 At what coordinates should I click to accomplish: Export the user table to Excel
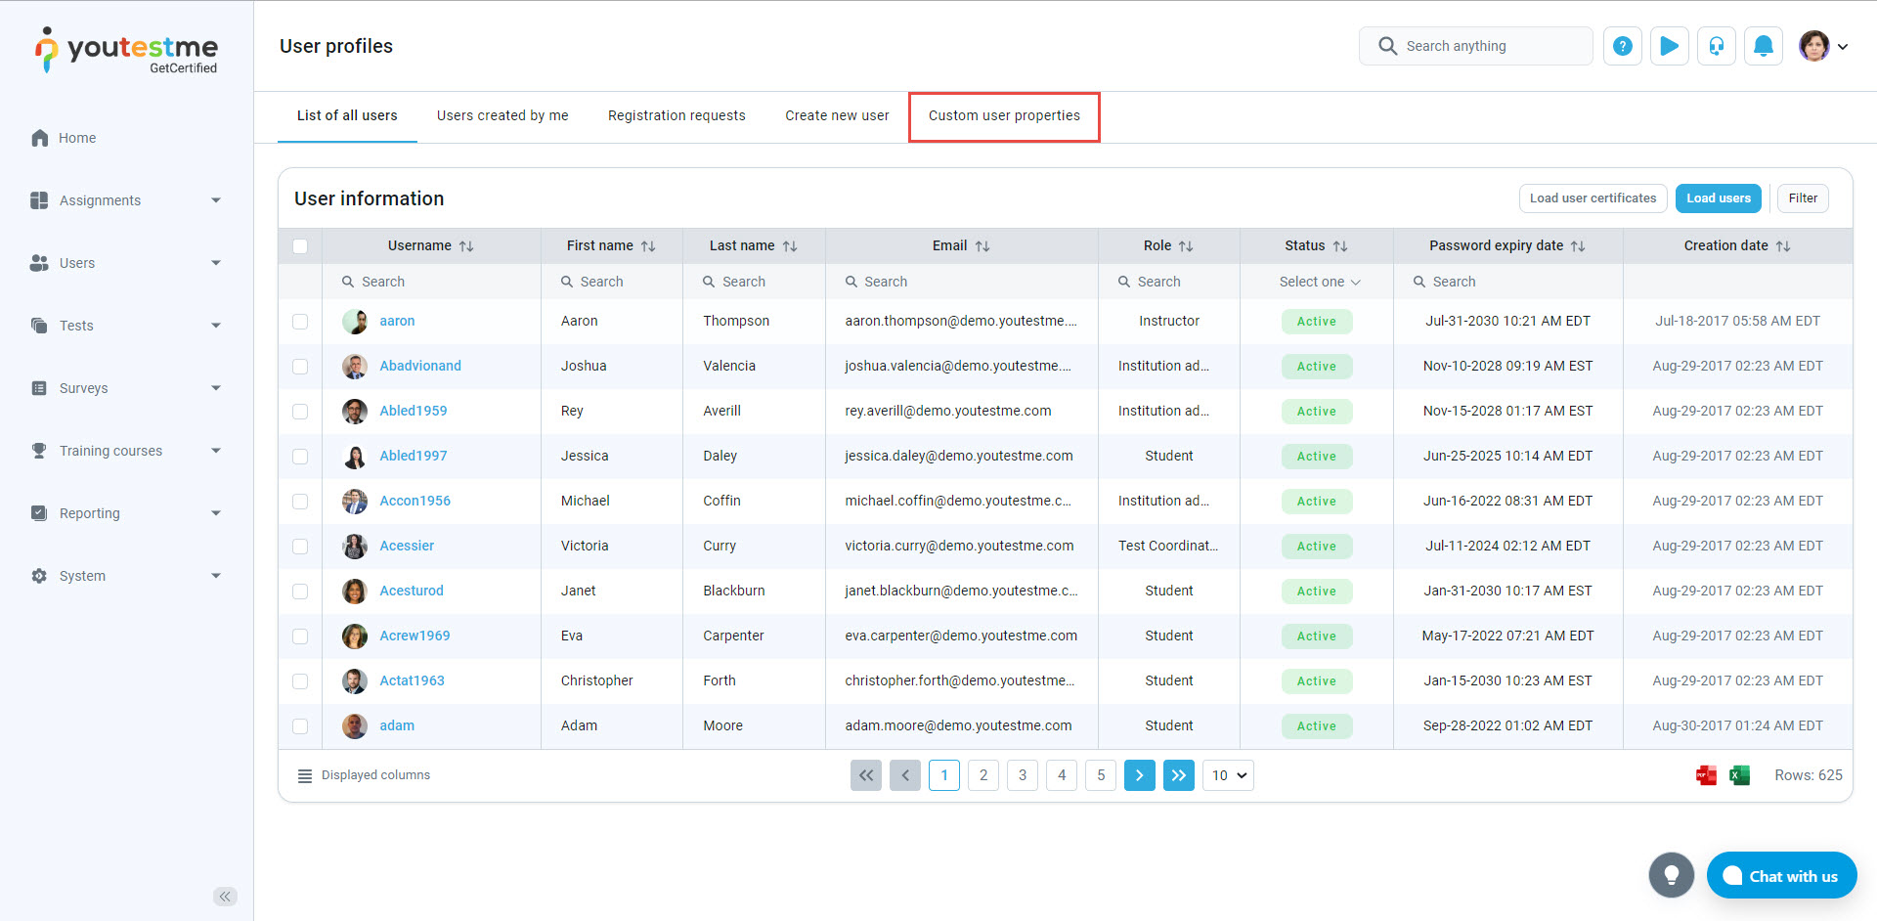click(1739, 775)
